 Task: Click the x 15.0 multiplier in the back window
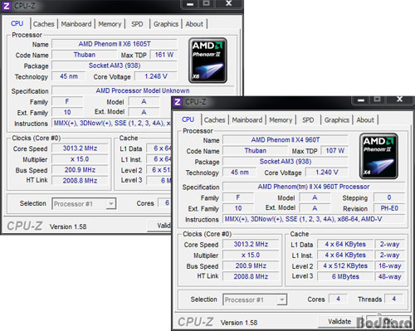coord(80,159)
